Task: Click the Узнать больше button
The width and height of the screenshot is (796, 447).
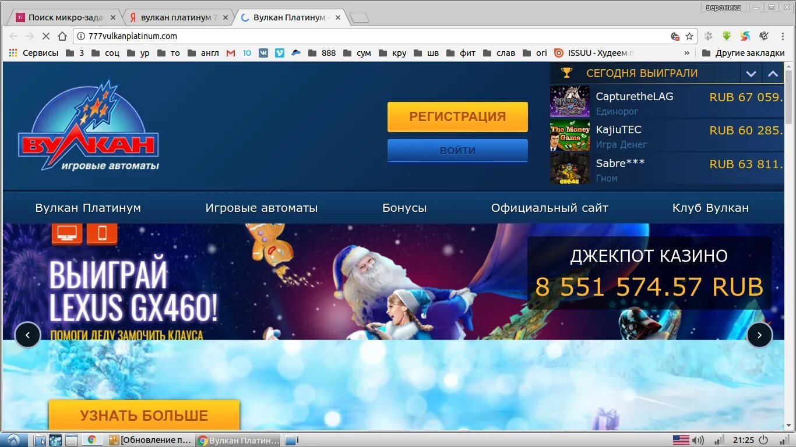Action: click(x=144, y=415)
